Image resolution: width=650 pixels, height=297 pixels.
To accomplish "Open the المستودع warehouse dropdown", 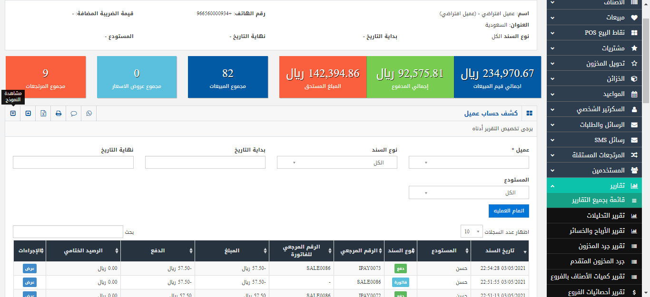I will point(468,192).
